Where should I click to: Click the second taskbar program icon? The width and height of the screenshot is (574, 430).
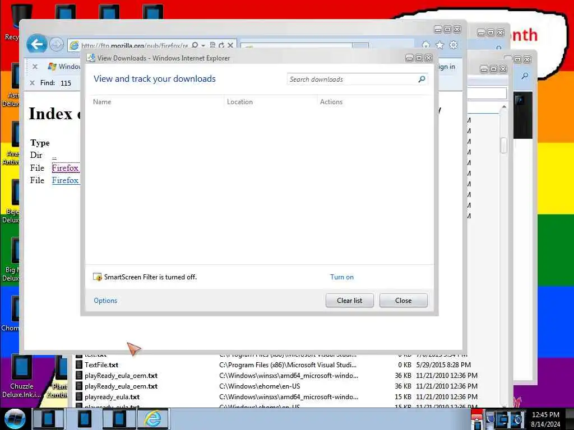pyautogui.click(x=84, y=419)
